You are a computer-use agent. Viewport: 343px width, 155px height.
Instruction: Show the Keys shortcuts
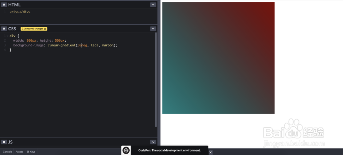point(31,152)
